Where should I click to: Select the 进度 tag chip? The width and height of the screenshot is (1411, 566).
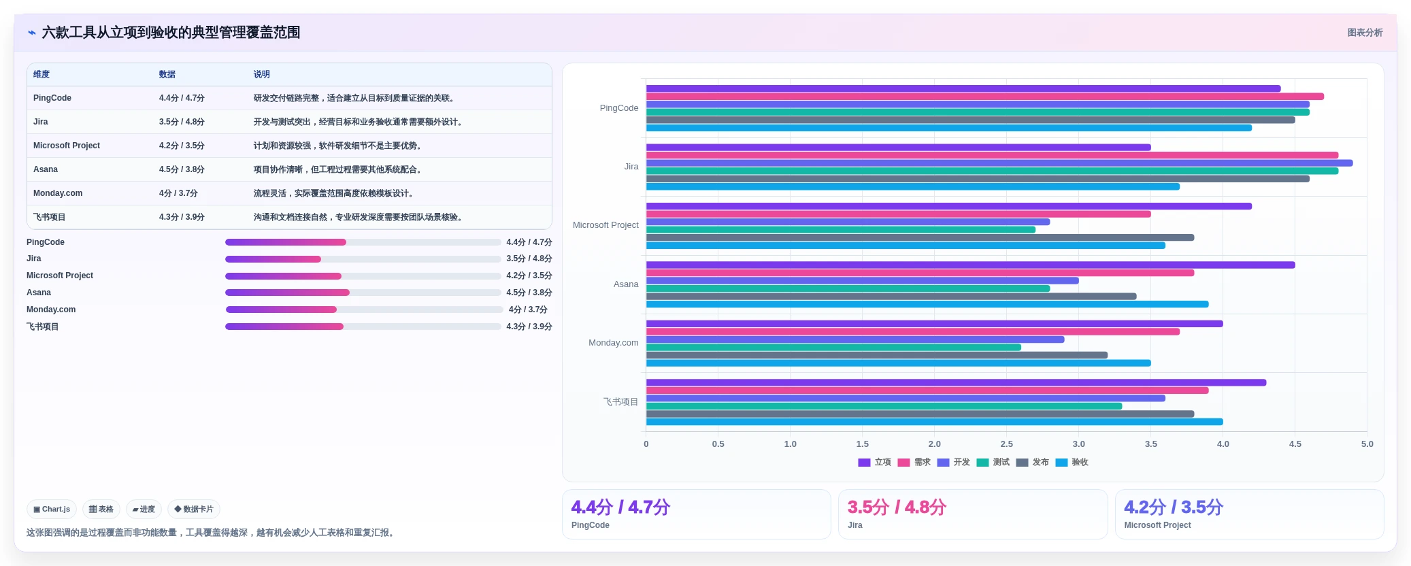tap(144, 509)
